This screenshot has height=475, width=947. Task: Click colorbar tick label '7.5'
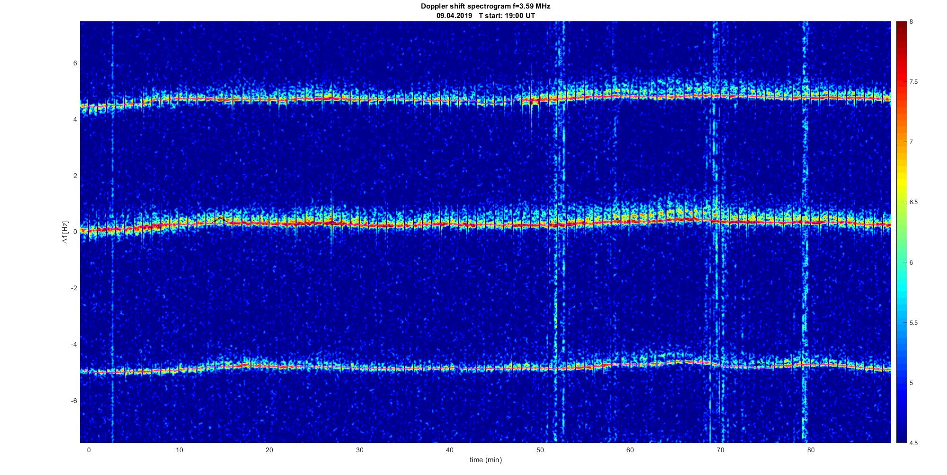[x=913, y=82]
